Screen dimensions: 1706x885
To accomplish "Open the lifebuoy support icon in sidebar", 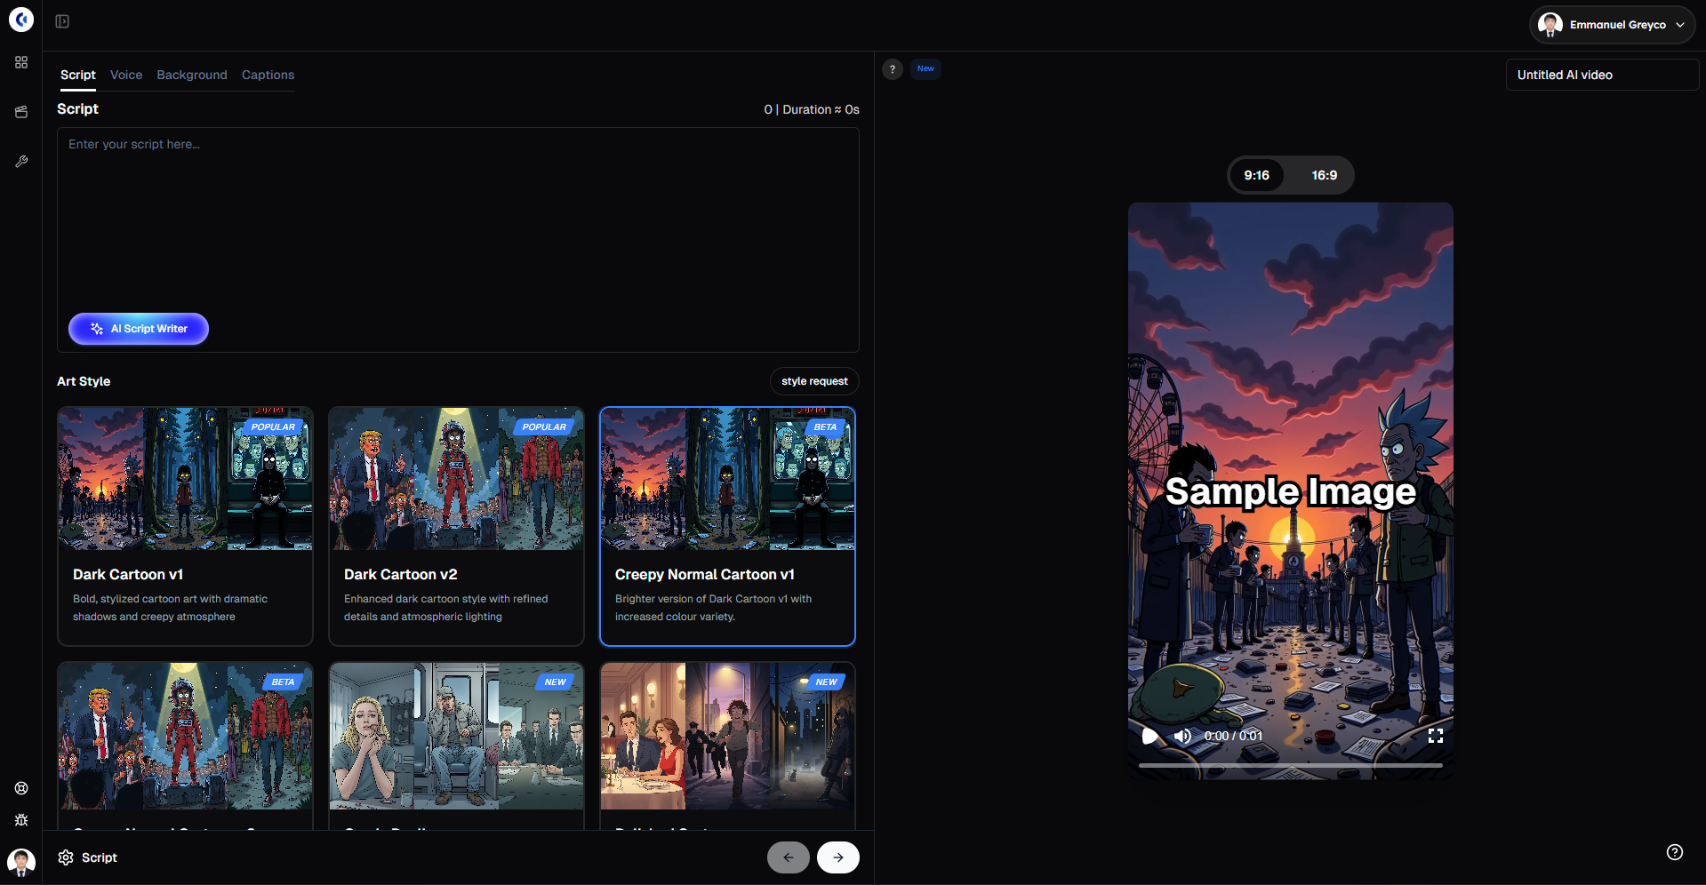I will 21,788.
